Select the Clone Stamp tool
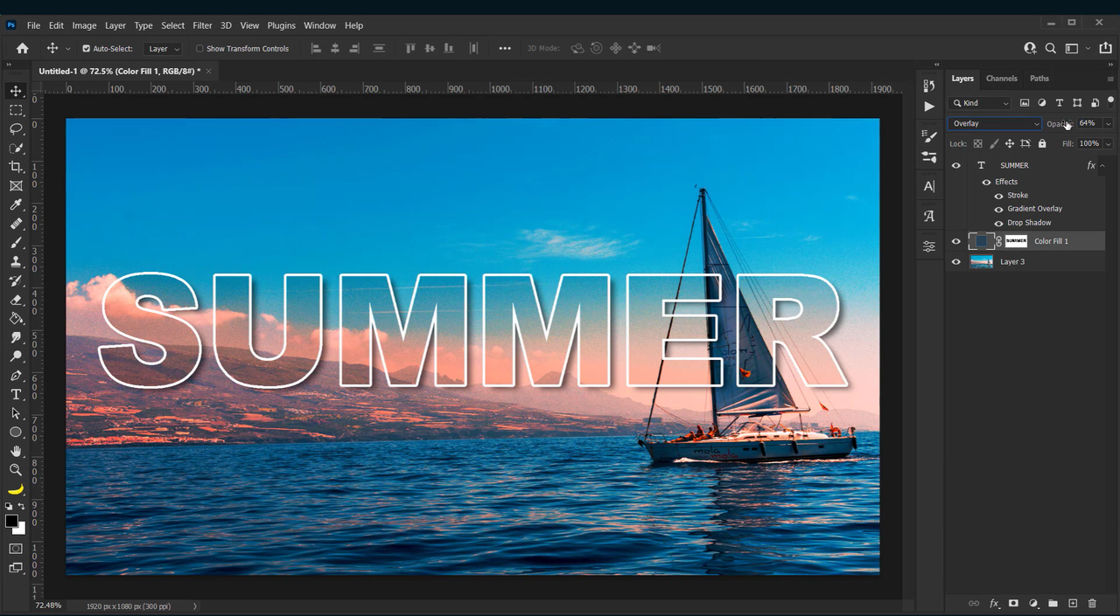Screen dimensions: 1120x616 16,261
